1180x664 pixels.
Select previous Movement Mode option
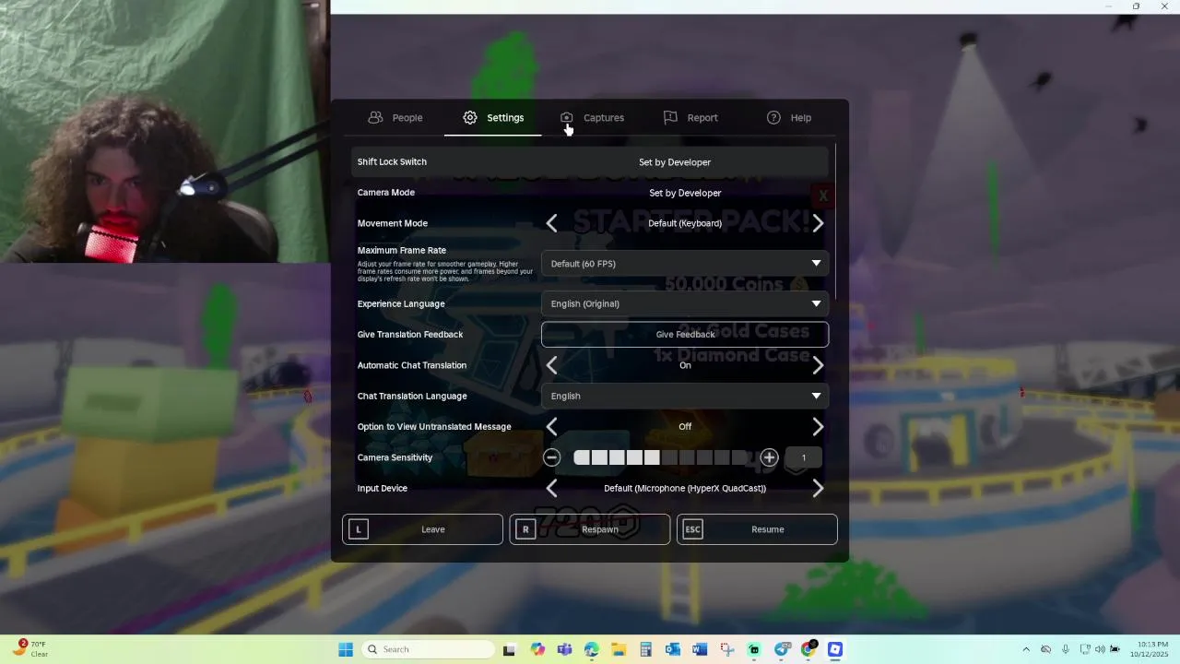[x=551, y=223]
